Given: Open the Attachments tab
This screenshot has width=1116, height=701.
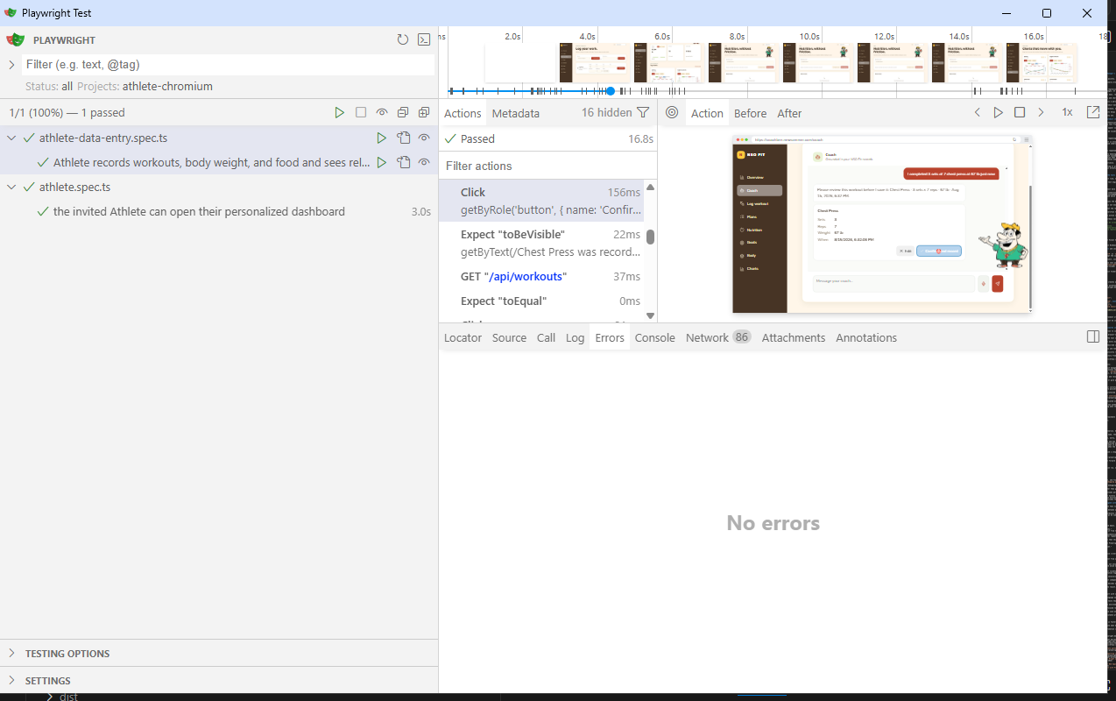Looking at the screenshot, I should [794, 337].
